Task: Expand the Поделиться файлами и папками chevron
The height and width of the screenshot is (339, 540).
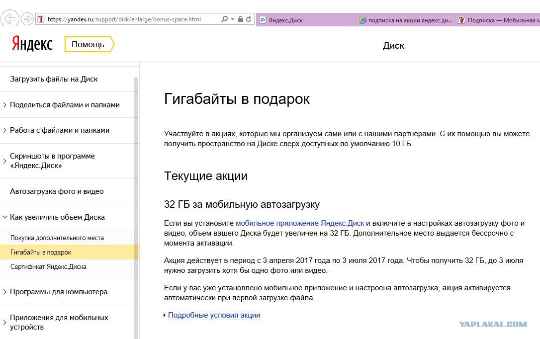Action: click(4, 104)
